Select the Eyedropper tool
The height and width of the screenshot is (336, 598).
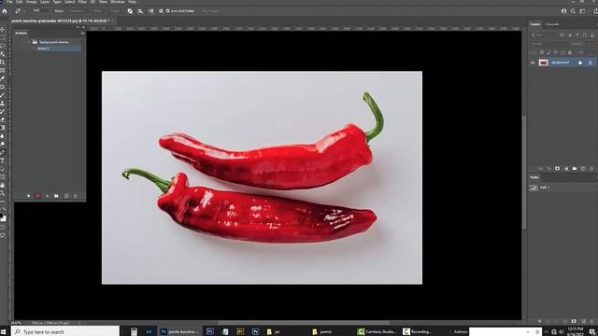click(x=3, y=78)
